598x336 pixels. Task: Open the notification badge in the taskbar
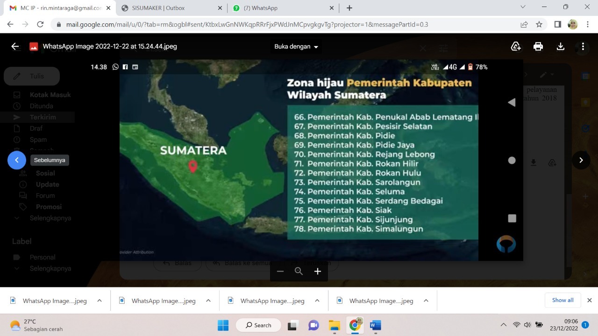pyautogui.click(x=585, y=325)
